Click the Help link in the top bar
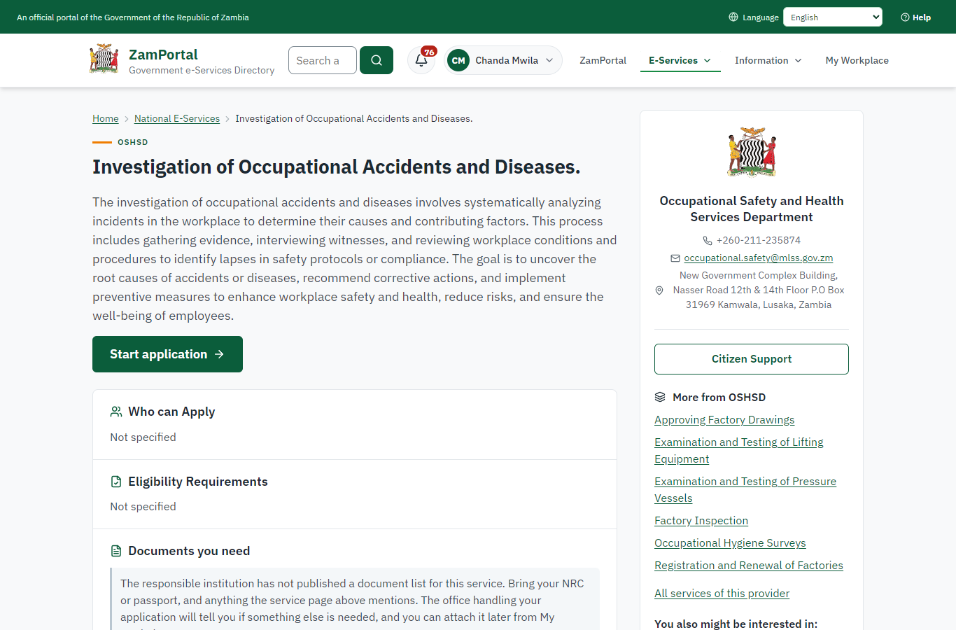Screen dimensions: 956x630 coord(916,17)
